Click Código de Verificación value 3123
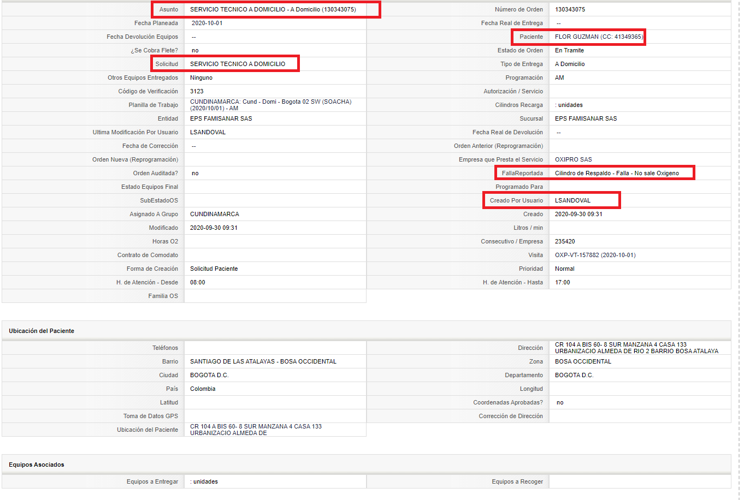744x500 pixels. coord(197,91)
